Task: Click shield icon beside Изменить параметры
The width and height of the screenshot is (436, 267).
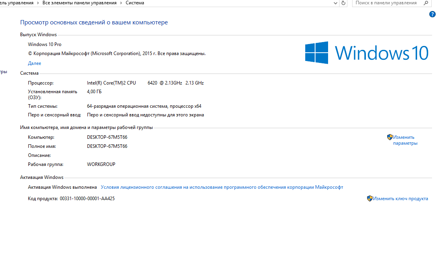Action: [x=390, y=137]
